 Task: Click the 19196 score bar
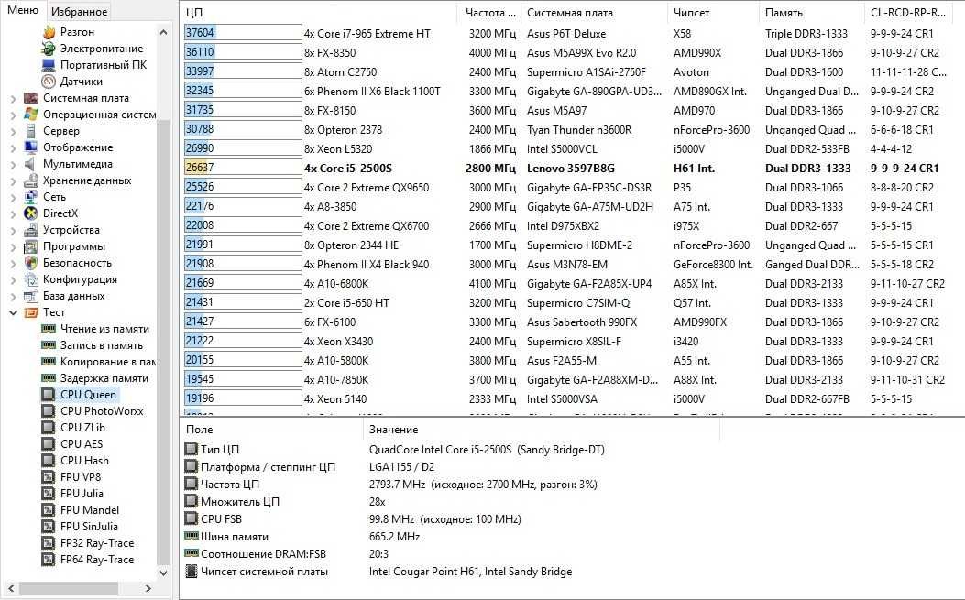pos(243,398)
